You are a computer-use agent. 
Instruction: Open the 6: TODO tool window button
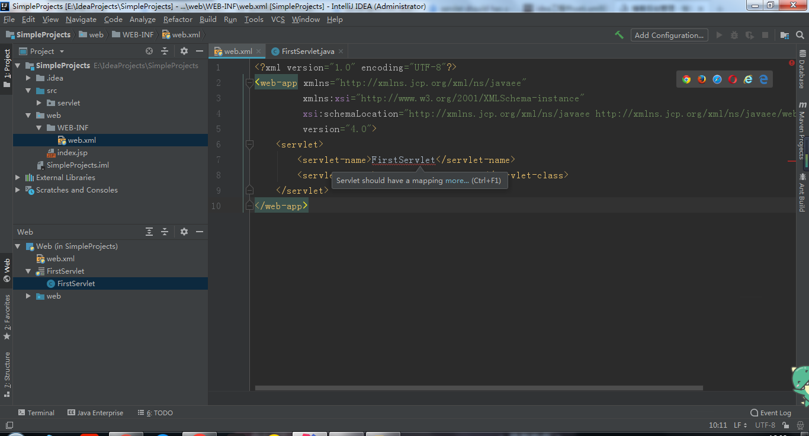coord(155,413)
